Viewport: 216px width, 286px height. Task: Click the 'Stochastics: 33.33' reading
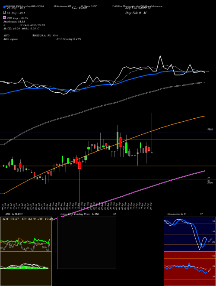click(14, 22)
